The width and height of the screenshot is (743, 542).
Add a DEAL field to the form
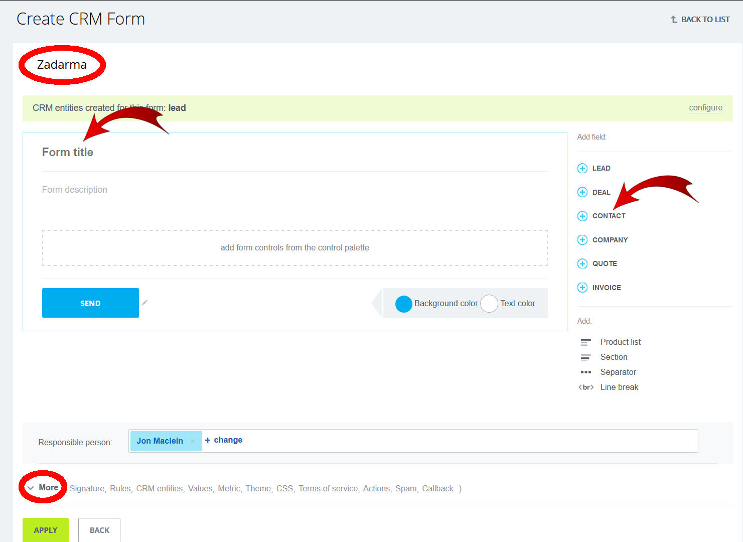(x=601, y=192)
